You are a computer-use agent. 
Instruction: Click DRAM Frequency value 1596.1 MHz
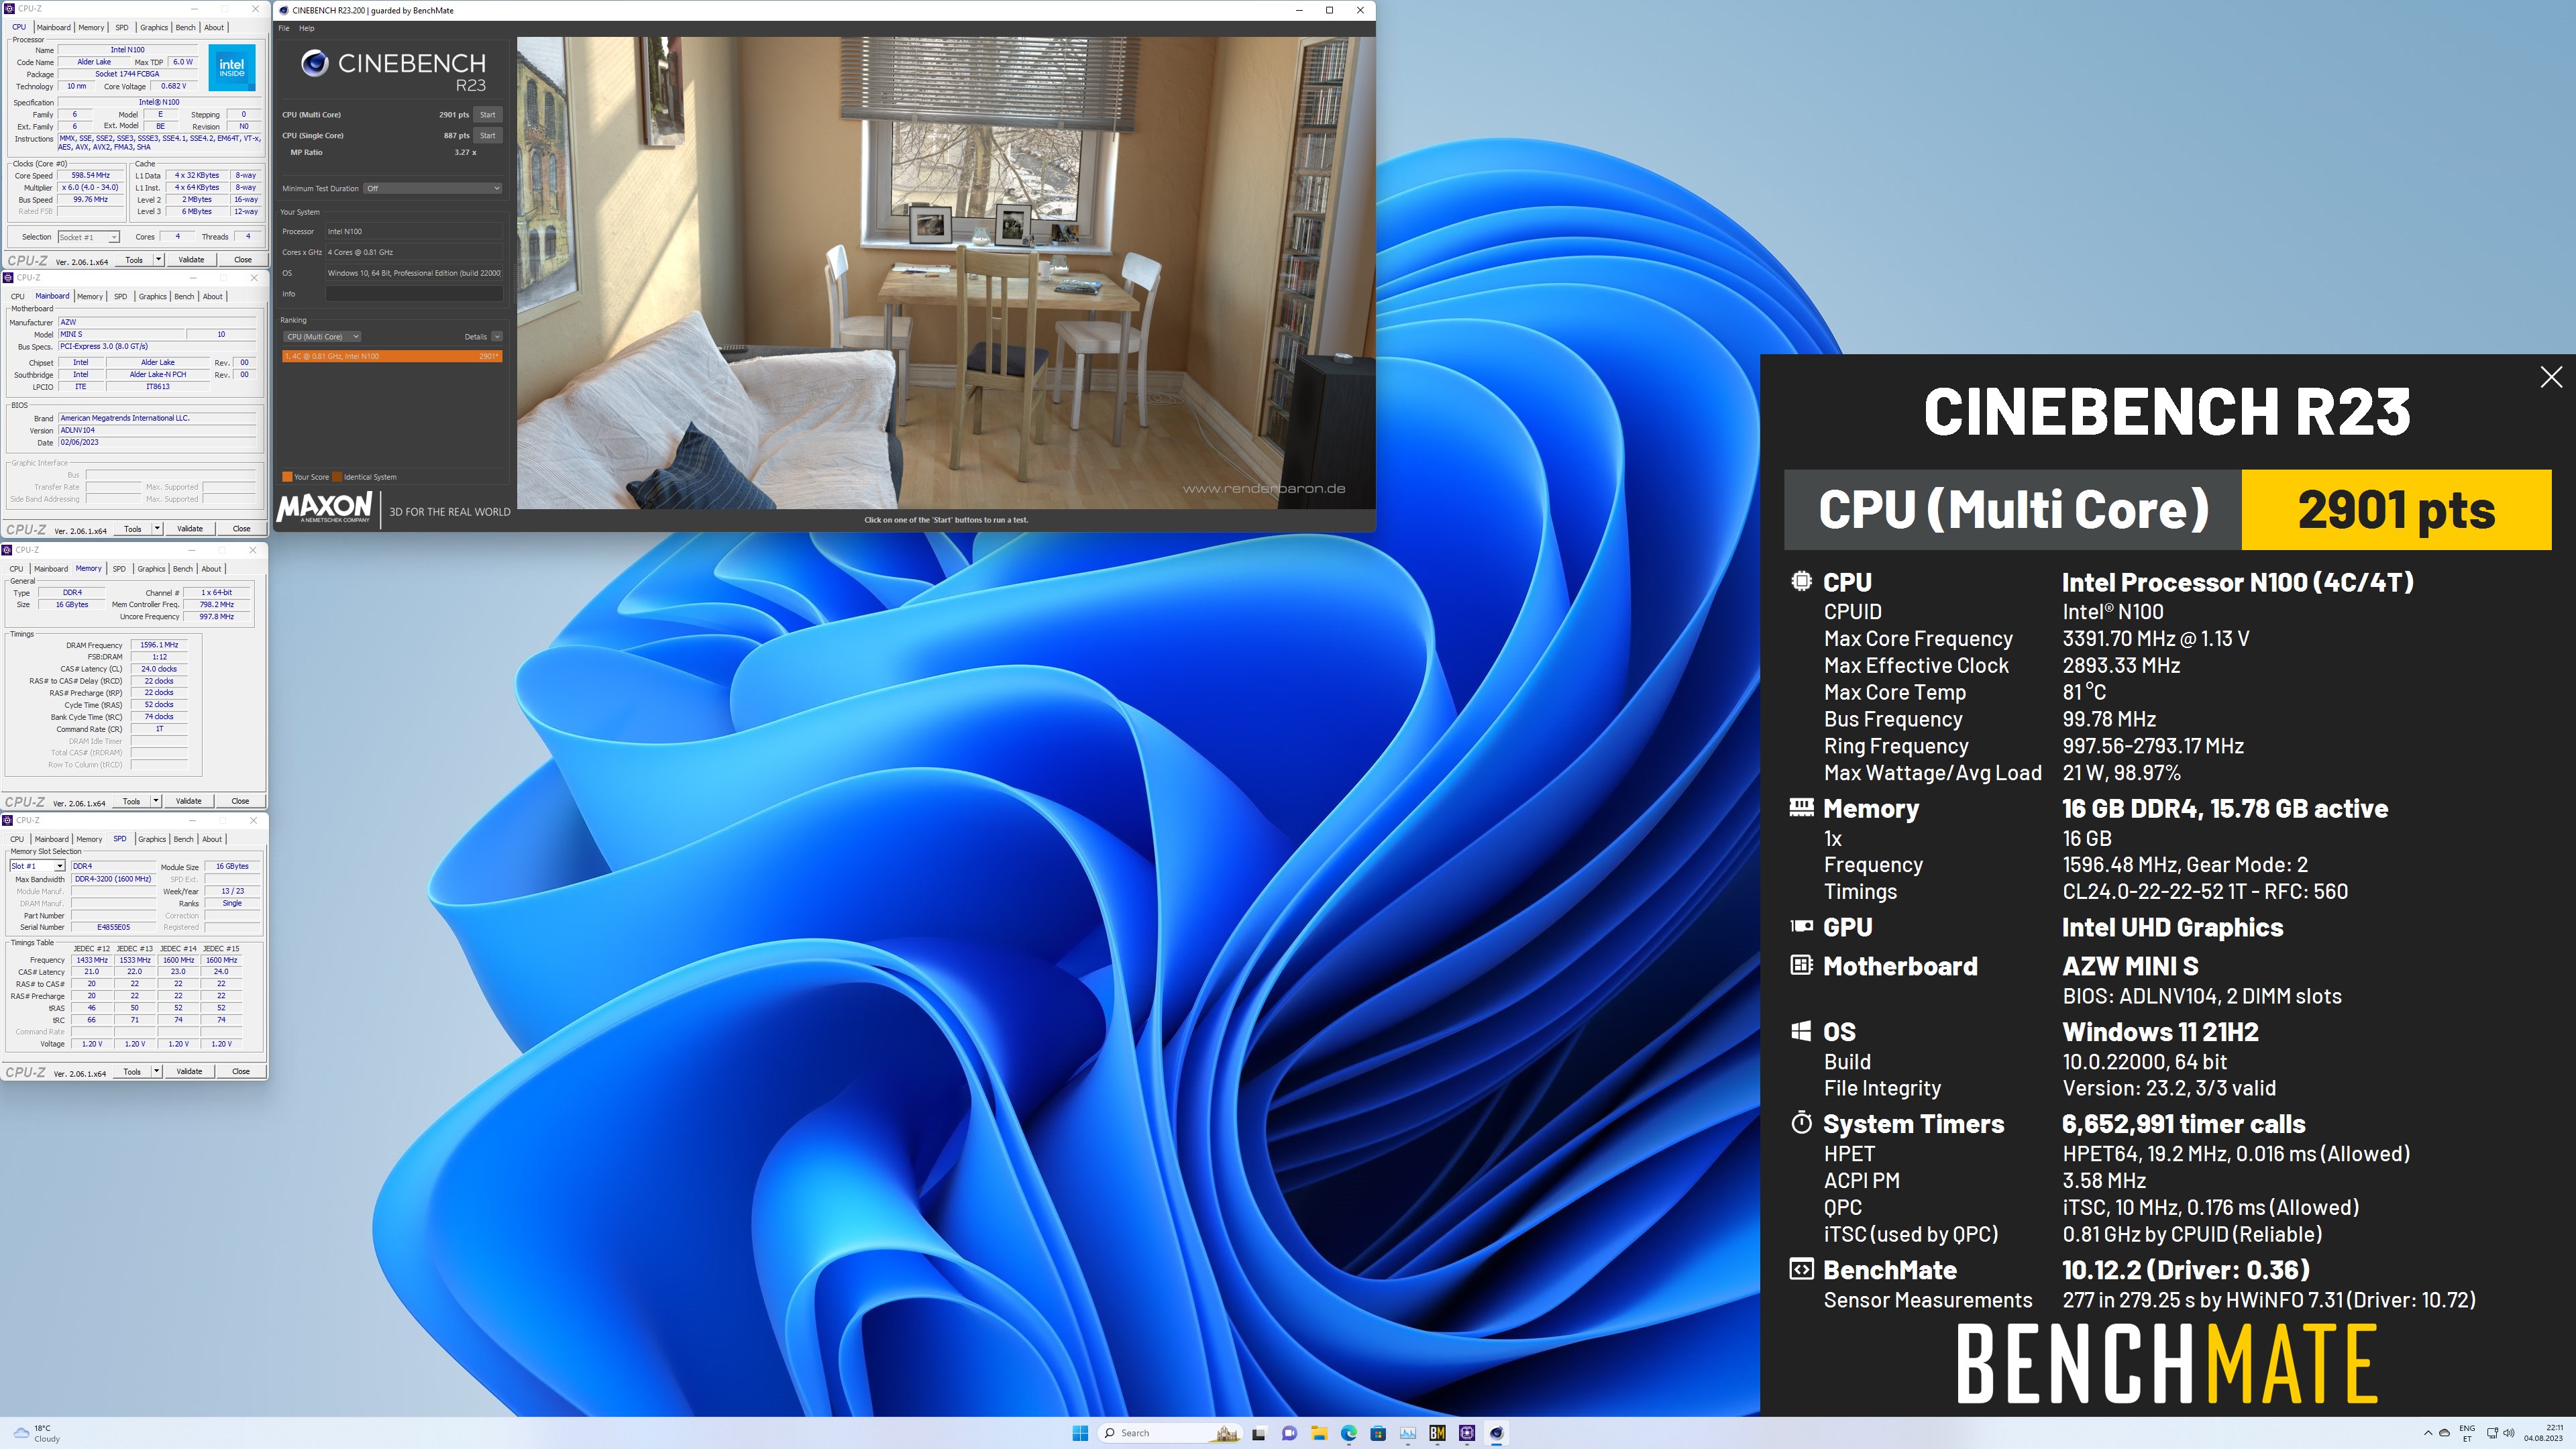point(159,645)
